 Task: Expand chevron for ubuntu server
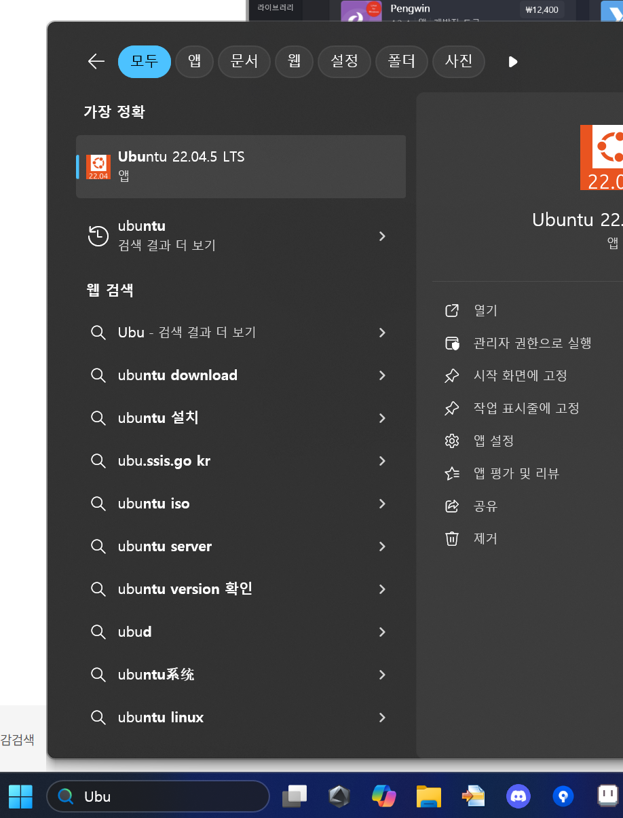[x=382, y=546]
